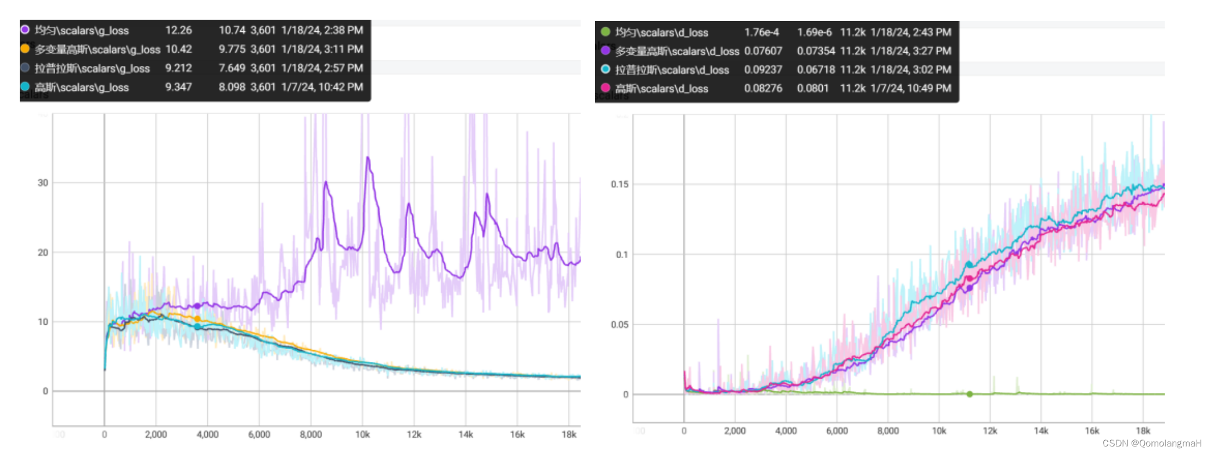Screen dimensions: 1210x454
Task: Select the 高斯\scalars\d_loss run name
Action: pyautogui.click(x=662, y=89)
